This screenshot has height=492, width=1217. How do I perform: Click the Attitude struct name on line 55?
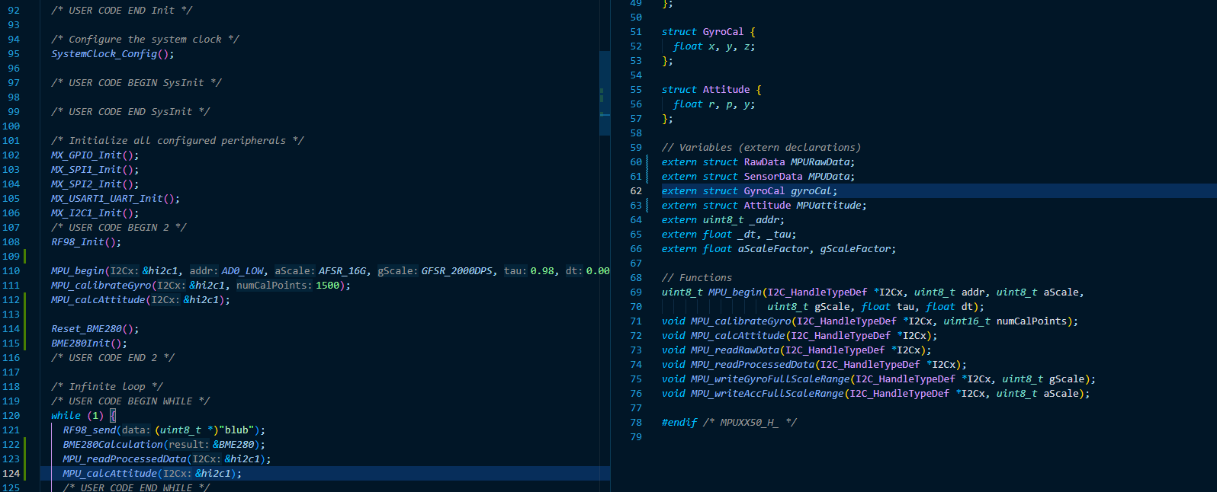point(726,90)
